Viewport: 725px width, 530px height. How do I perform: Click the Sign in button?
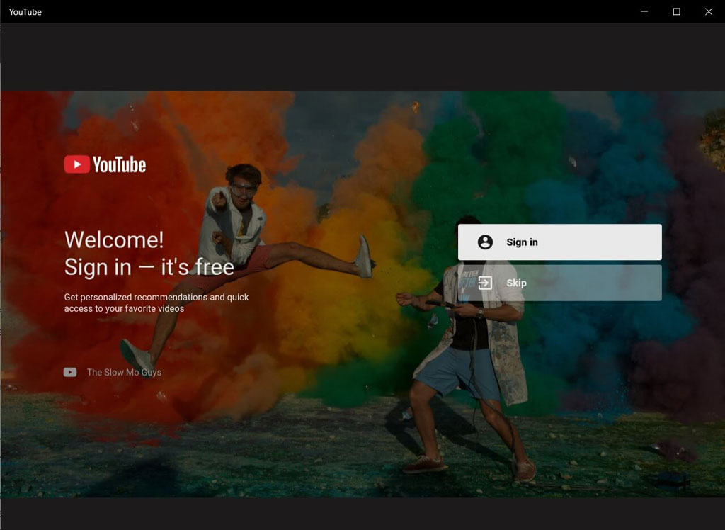tap(559, 242)
